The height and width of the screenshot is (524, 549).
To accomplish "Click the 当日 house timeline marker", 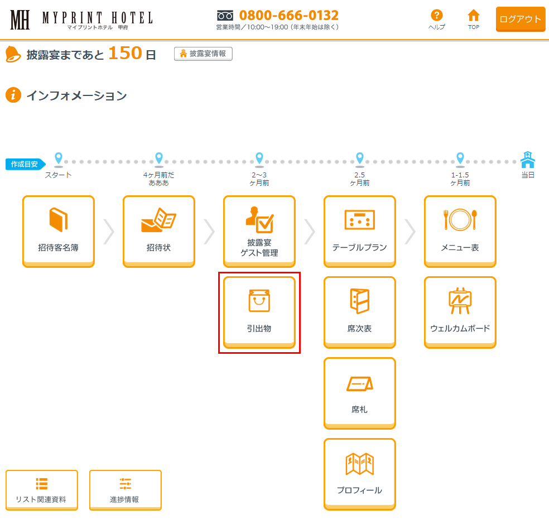I will pyautogui.click(x=527, y=160).
